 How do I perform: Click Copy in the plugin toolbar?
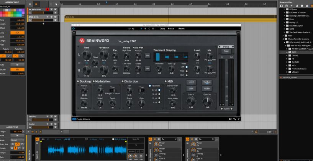coord(162,29)
